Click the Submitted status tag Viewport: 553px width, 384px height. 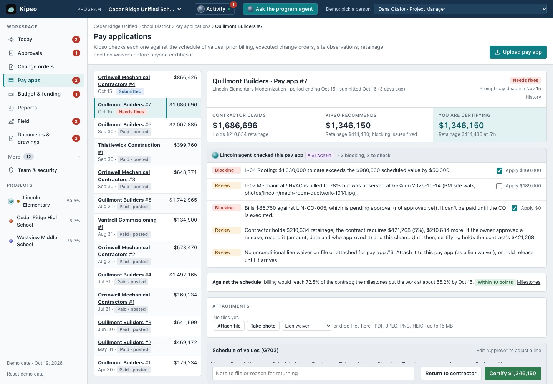tap(130, 91)
